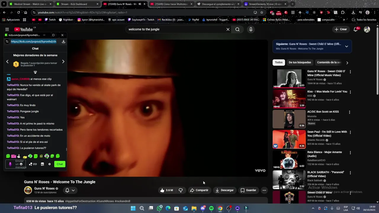Open options for the Sweet Child O' Mine video

(350, 72)
